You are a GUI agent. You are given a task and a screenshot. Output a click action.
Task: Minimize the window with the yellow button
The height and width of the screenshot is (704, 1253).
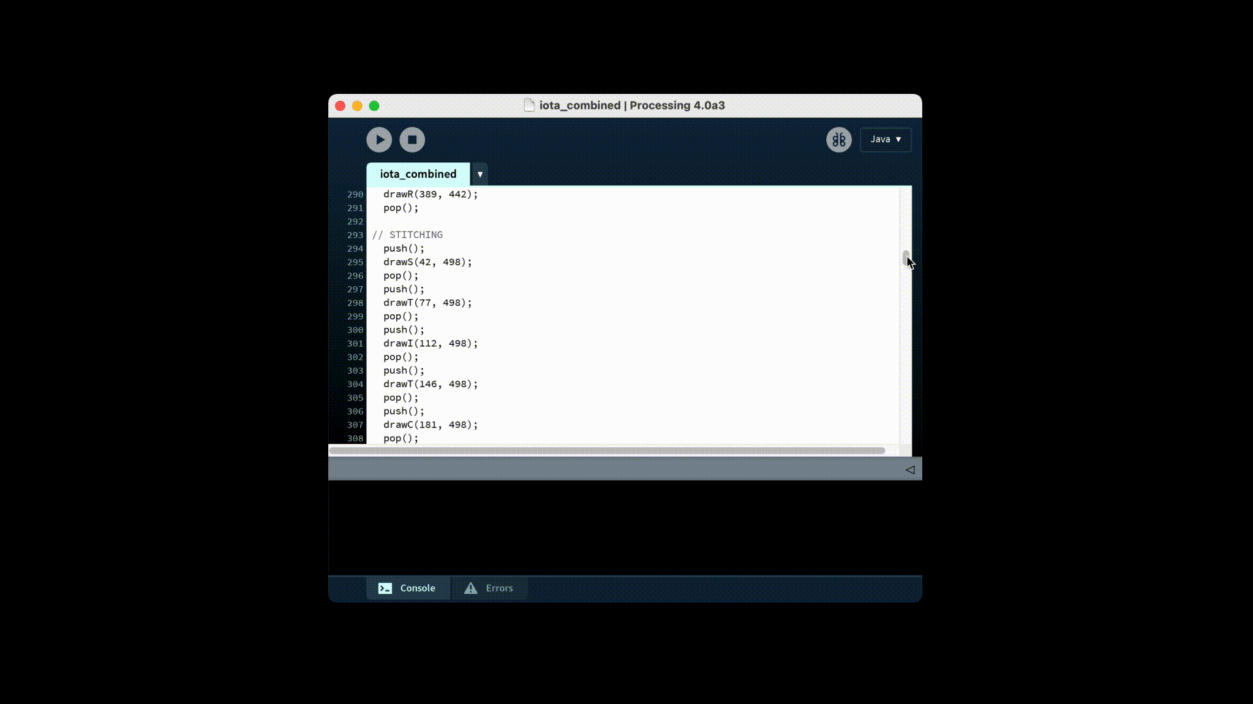coord(357,106)
